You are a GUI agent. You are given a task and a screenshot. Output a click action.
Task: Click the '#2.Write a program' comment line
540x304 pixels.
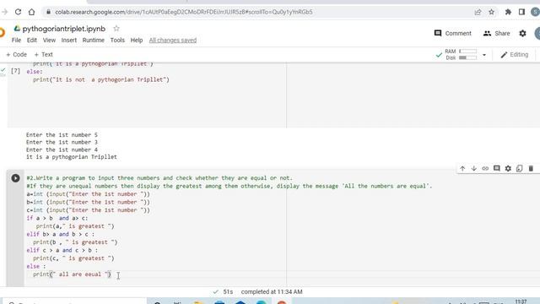click(159, 178)
